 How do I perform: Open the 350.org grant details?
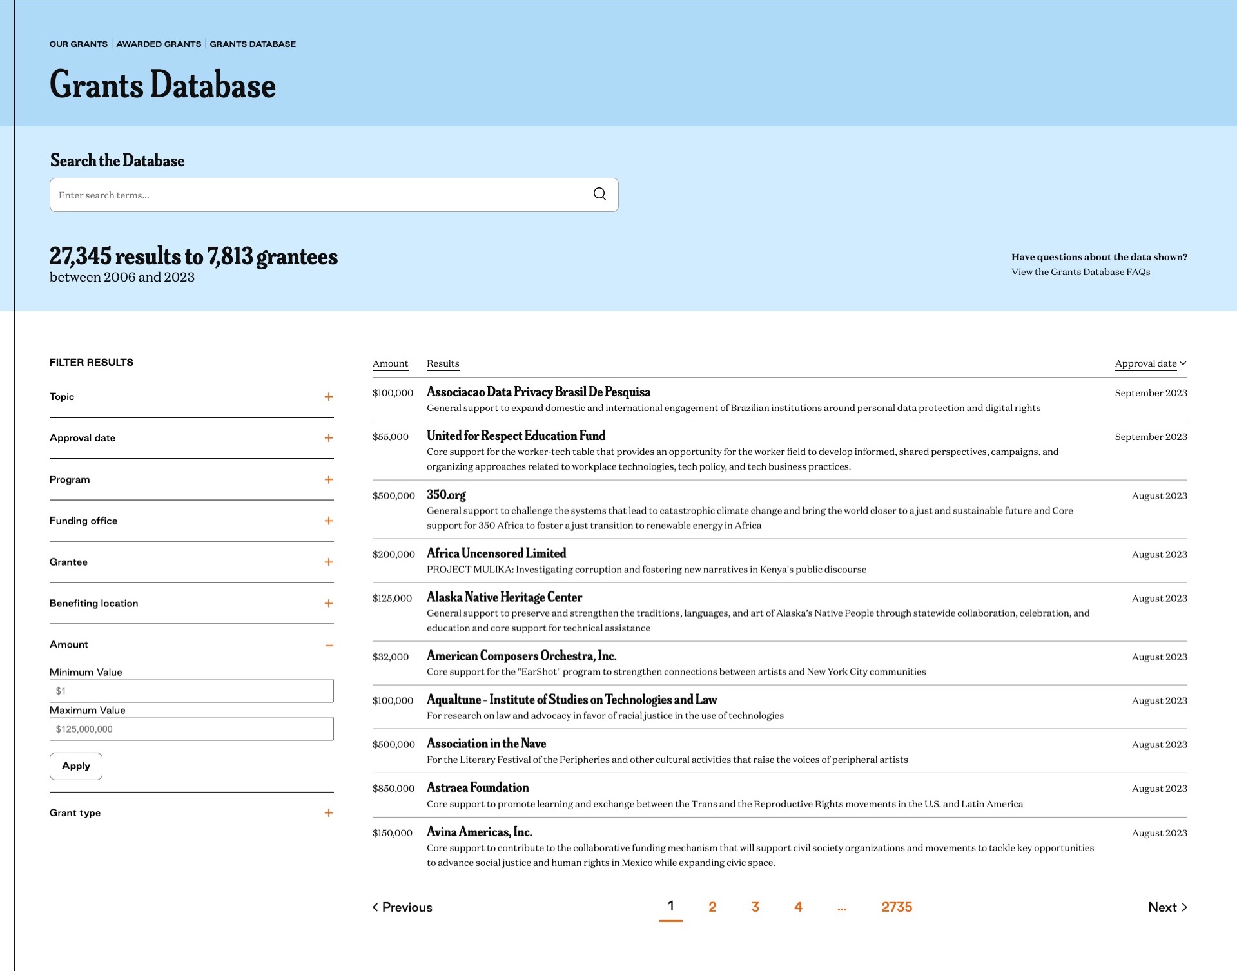pyautogui.click(x=445, y=495)
